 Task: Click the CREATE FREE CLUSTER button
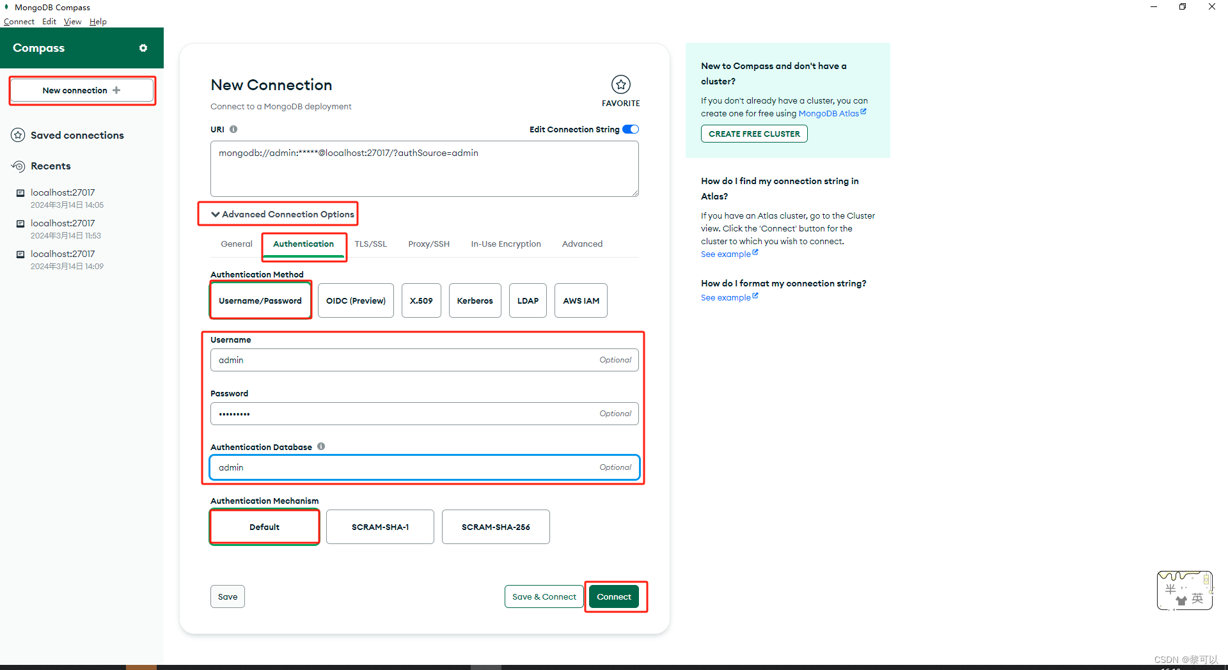[x=753, y=134]
